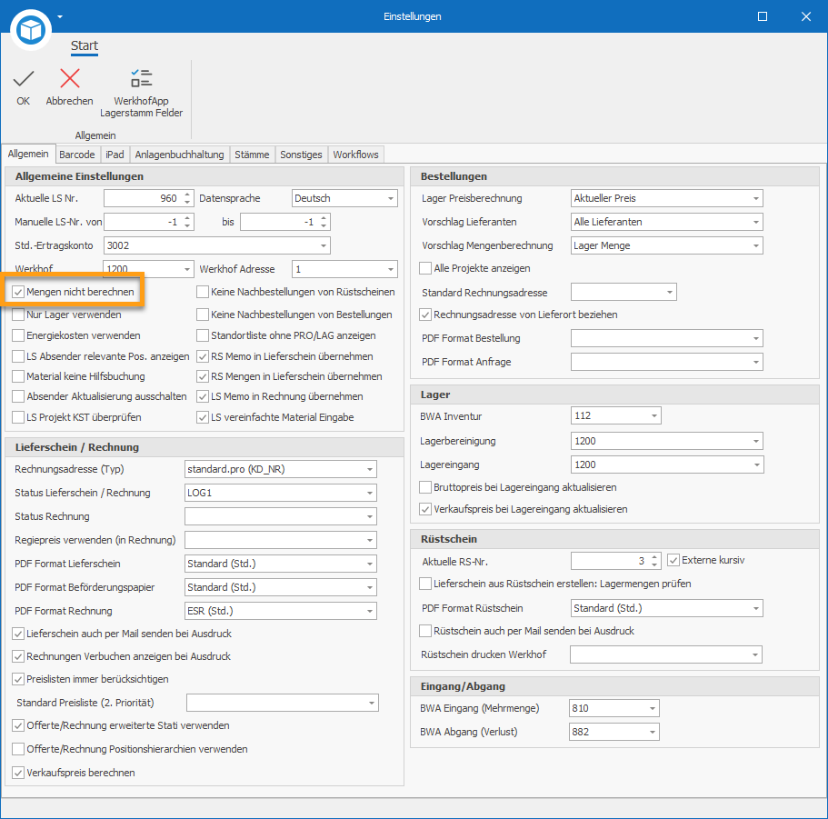Open BWA Inventur dropdown
This screenshot has height=819, width=828.
(x=654, y=415)
